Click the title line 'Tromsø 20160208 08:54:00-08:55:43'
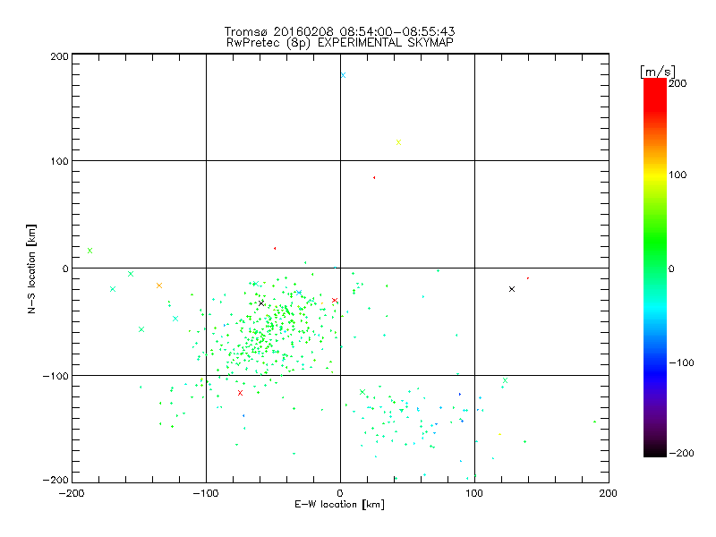This screenshot has width=716, height=537. (x=339, y=31)
